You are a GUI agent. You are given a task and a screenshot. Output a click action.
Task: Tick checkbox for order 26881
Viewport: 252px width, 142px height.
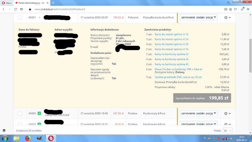coord(20,18)
